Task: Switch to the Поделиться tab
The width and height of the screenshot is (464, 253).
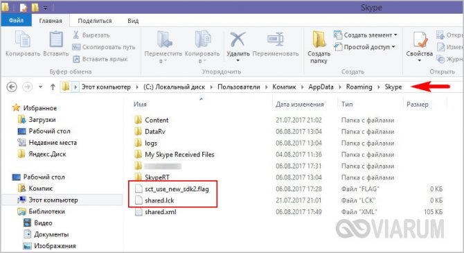Action: [x=95, y=21]
